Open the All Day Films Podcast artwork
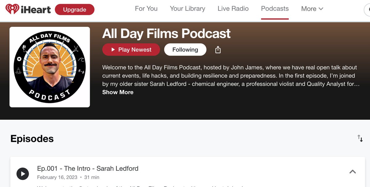 point(50,66)
